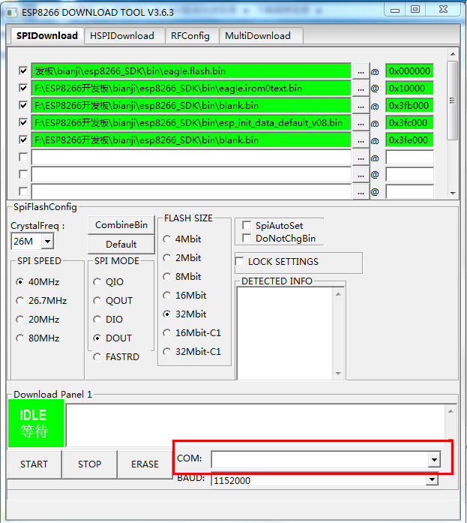Browse file for esp_init_data_default_v08.bin row
The width and height of the screenshot is (467, 523).
click(361, 123)
